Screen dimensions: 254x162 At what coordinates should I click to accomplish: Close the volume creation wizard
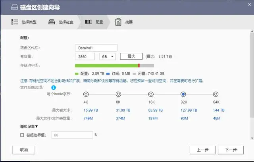point(249,5)
